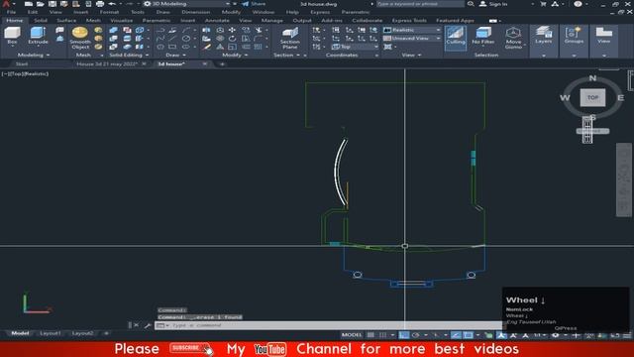Viewport: 634px width, 357px height.
Task: Focus the keyword search field
Action: [420, 4]
